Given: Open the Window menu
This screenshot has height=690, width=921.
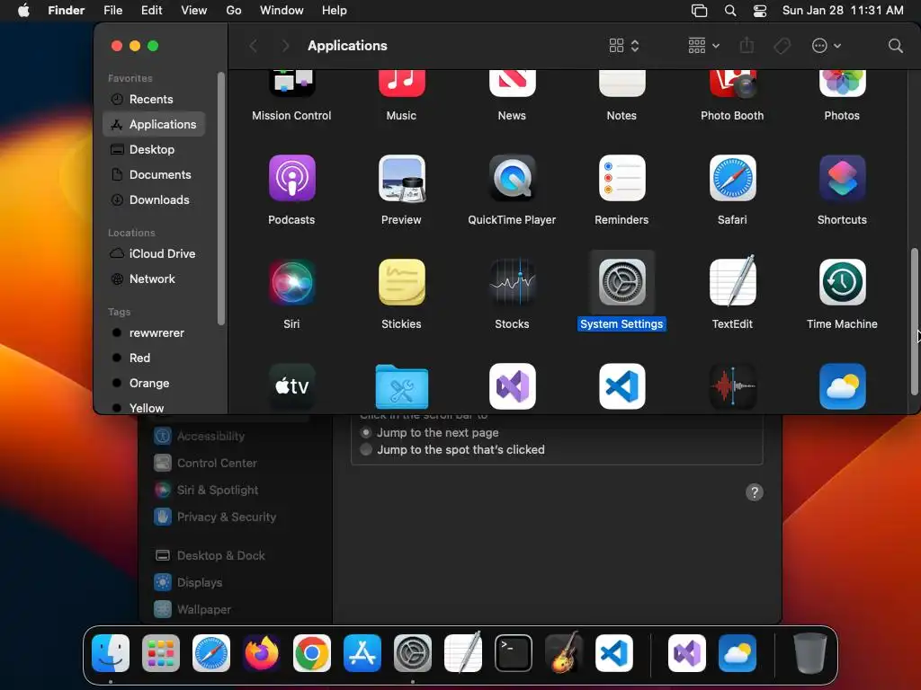Looking at the screenshot, I should [x=282, y=11].
